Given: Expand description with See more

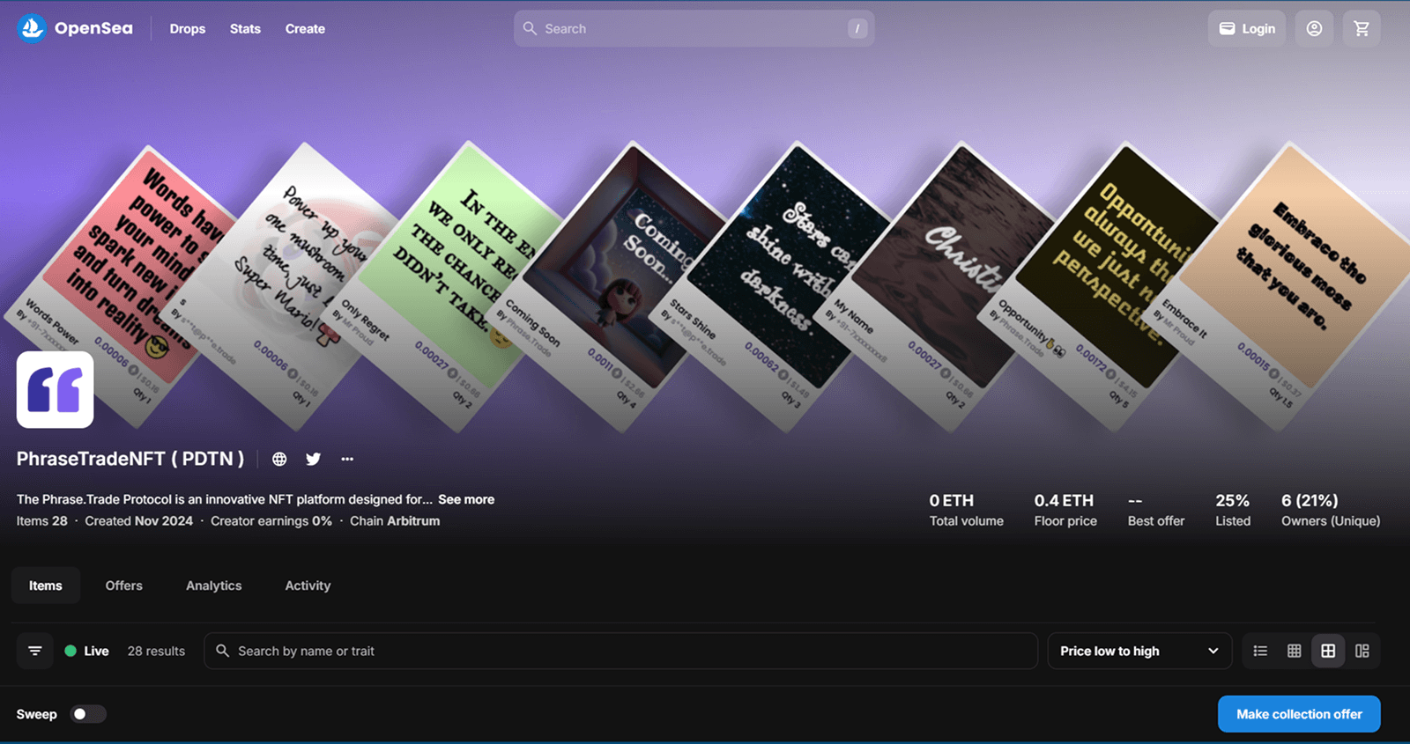Looking at the screenshot, I should pos(466,499).
